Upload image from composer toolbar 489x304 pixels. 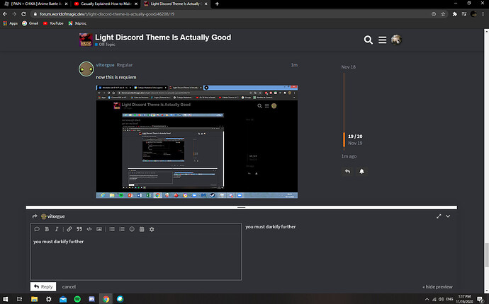(x=99, y=229)
